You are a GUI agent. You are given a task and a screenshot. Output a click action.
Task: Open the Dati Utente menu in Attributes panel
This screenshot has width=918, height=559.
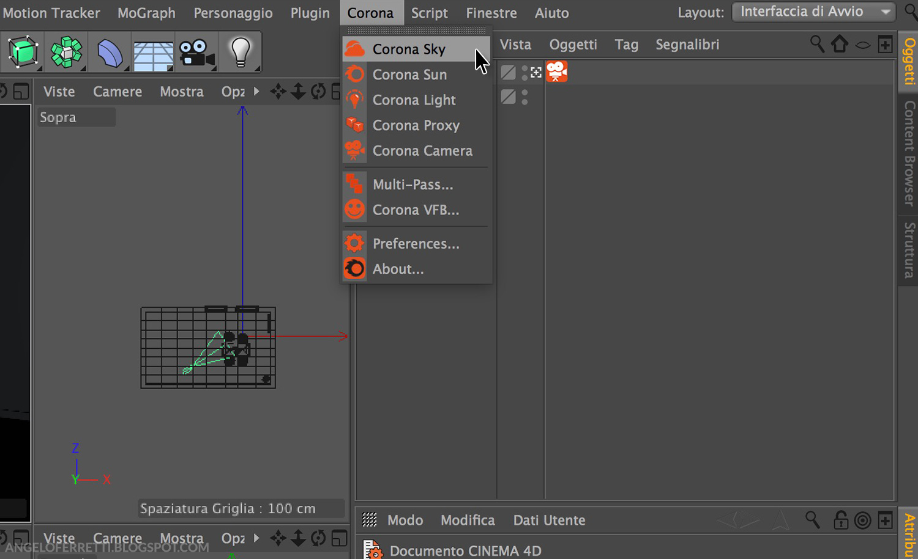click(549, 521)
